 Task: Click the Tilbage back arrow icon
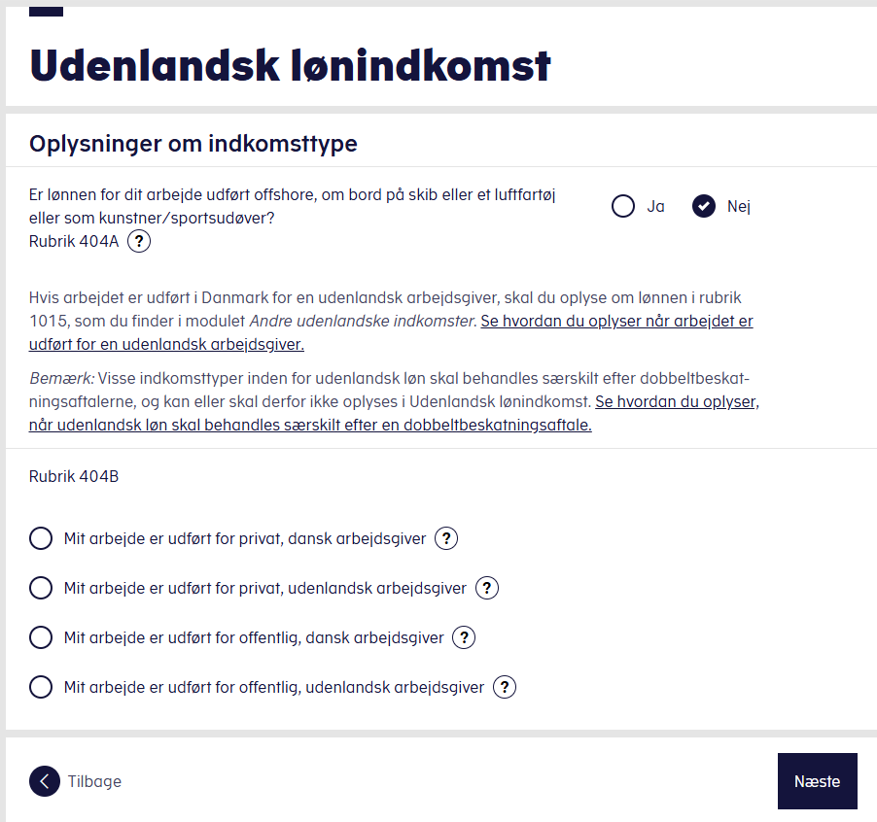(x=45, y=780)
